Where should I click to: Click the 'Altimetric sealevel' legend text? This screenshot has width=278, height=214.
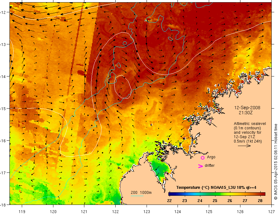[250, 124]
